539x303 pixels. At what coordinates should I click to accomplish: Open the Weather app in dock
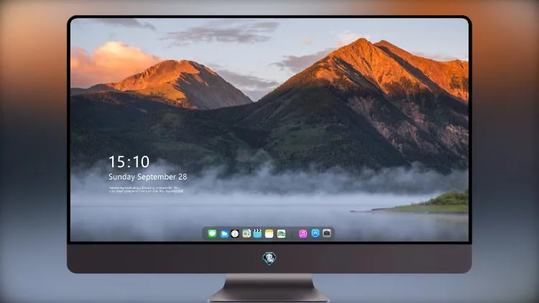click(x=224, y=233)
